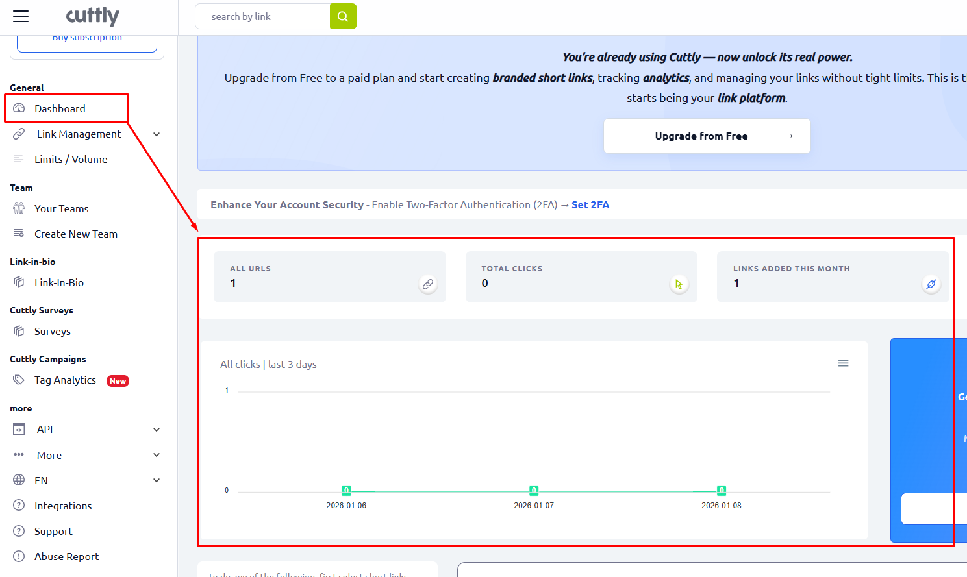Expand the API submenu chevron
This screenshot has height=577, width=967.
[157, 430]
